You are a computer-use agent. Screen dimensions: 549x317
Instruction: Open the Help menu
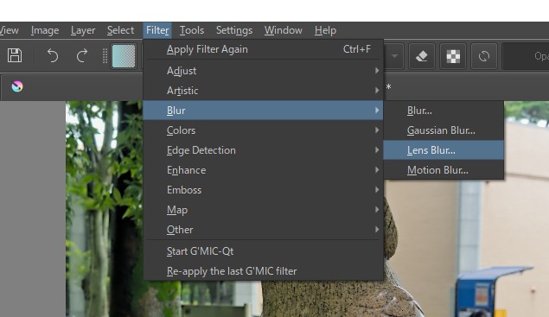click(325, 30)
